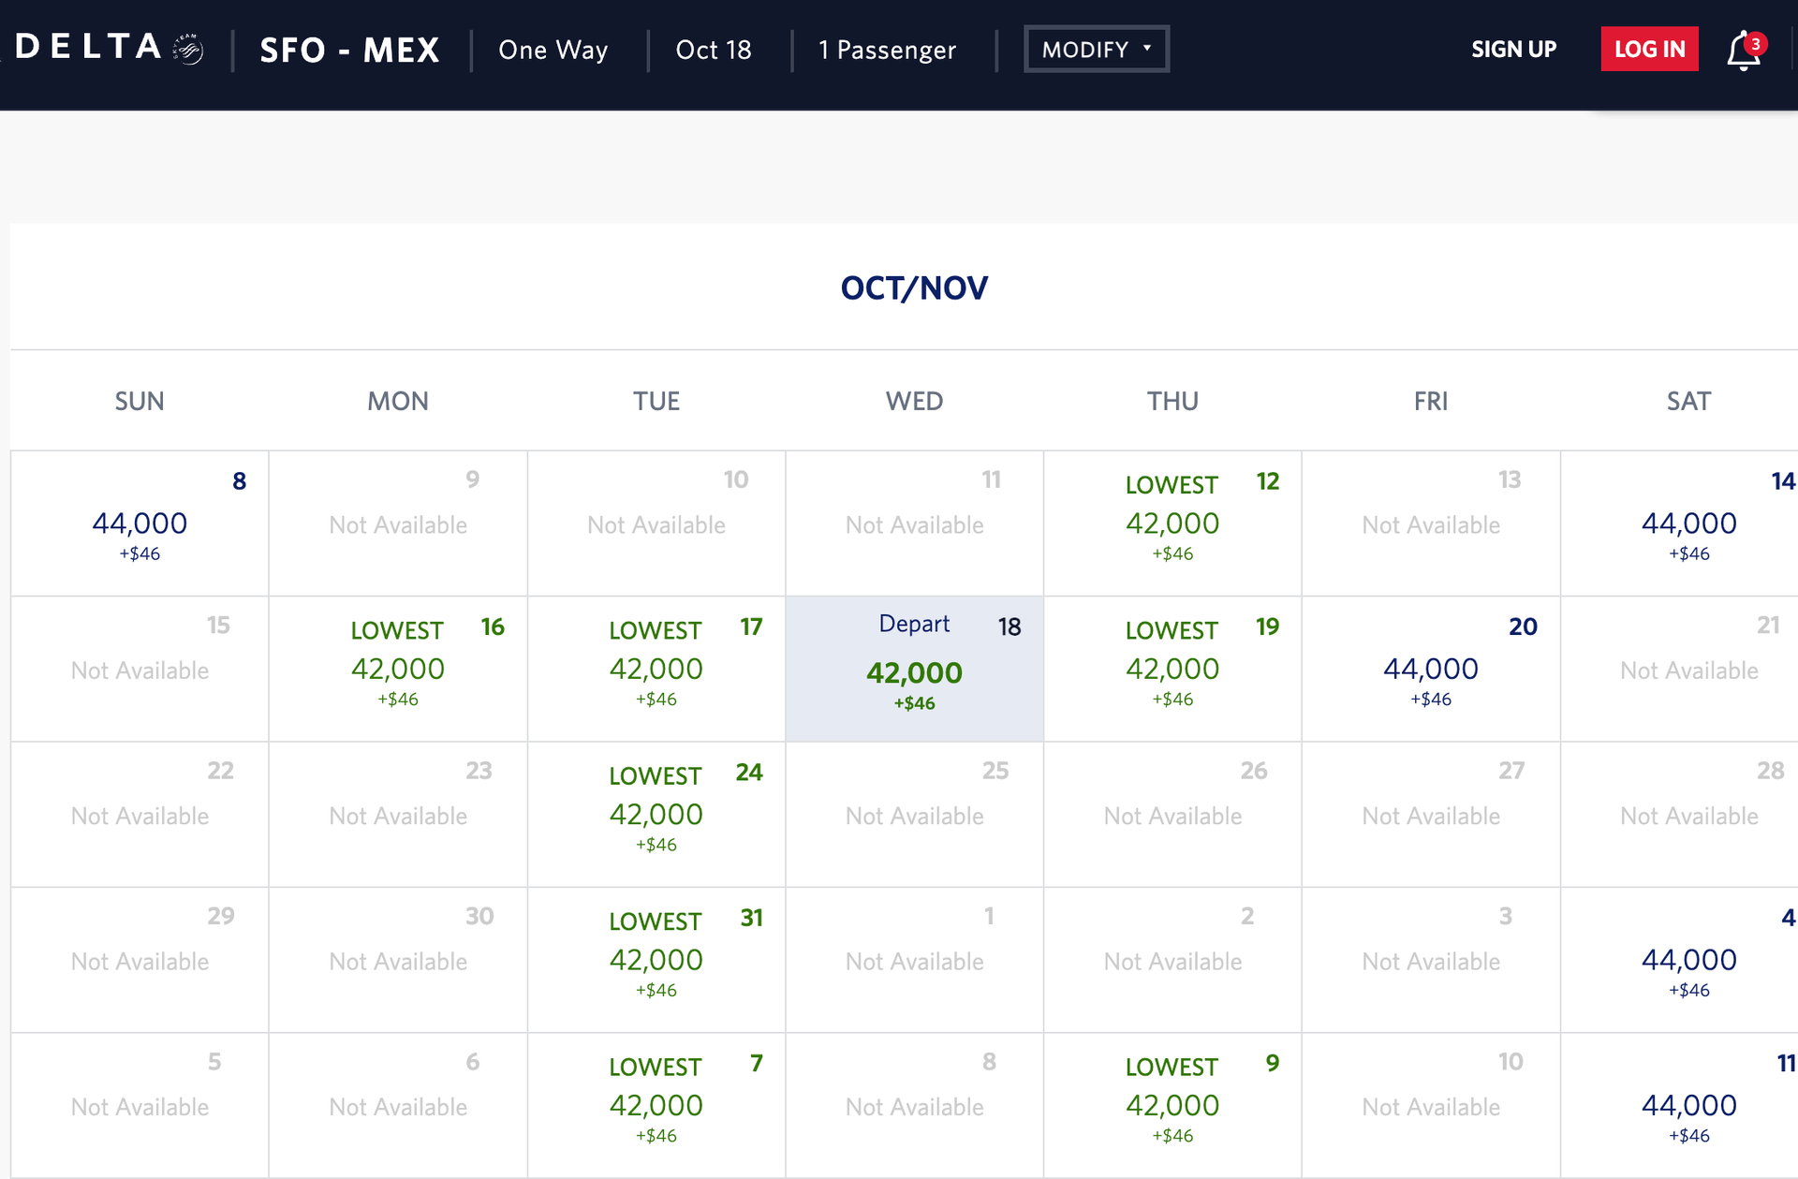Screen dimensions: 1798x1179
Task: Click the One Way trip type in header
Action: tap(552, 50)
